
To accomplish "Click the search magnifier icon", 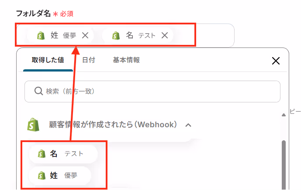I will [38, 91].
